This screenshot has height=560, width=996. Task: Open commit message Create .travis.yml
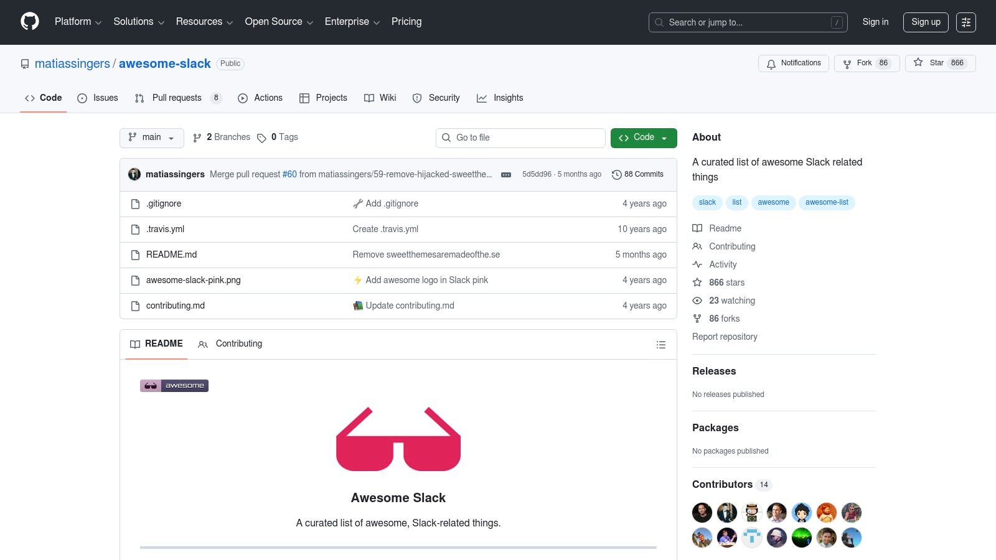[385, 230]
